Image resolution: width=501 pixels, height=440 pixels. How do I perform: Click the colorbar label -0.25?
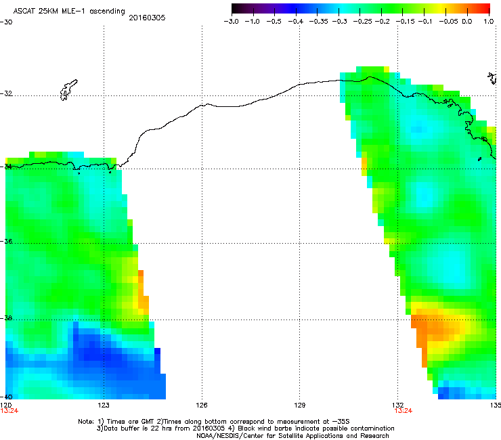[x=362, y=22]
